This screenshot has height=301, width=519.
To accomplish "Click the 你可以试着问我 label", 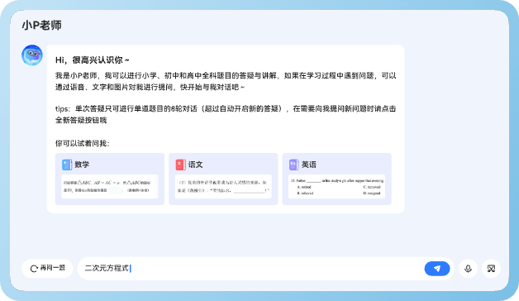I will [x=83, y=143].
